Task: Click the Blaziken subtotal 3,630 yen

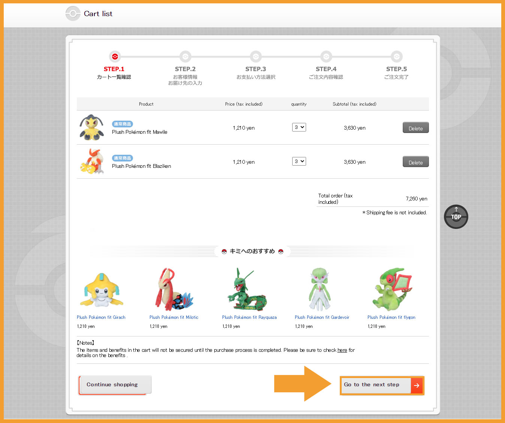Action: [x=355, y=162]
